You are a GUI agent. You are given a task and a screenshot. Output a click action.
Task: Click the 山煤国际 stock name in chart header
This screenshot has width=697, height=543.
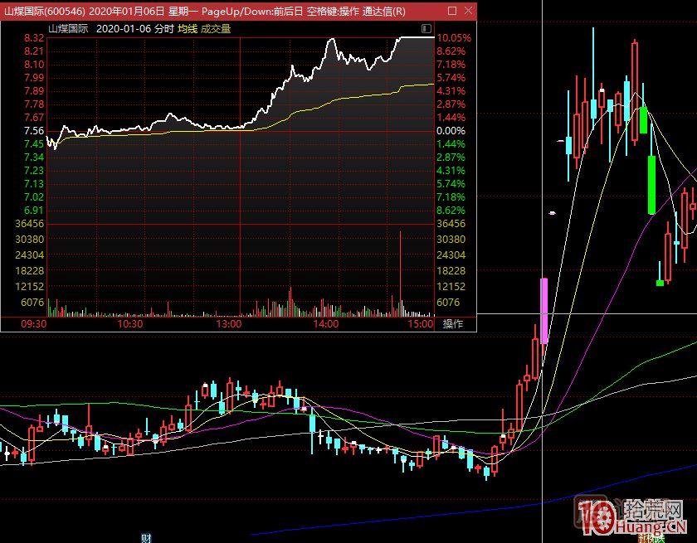tap(68, 28)
